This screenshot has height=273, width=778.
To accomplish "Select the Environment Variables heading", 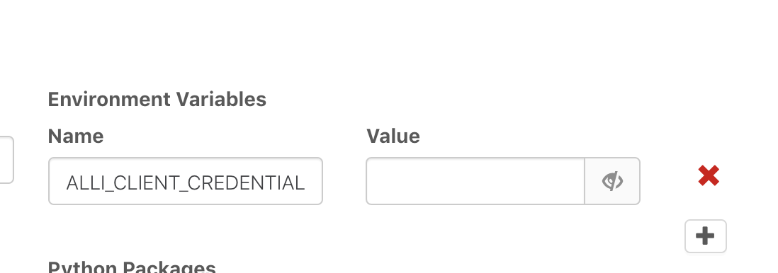I will click(x=157, y=100).
